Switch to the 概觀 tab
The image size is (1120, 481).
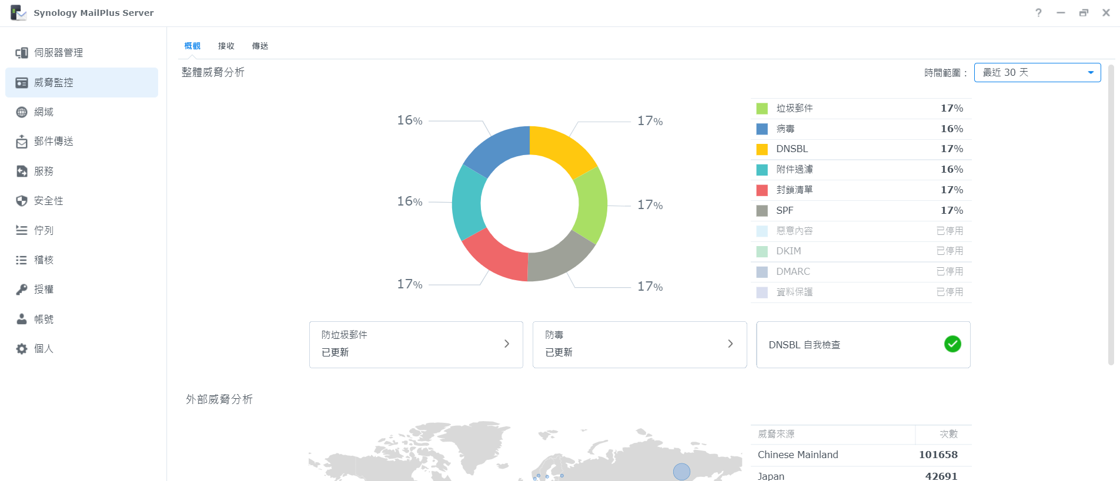[x=192, y=46]
